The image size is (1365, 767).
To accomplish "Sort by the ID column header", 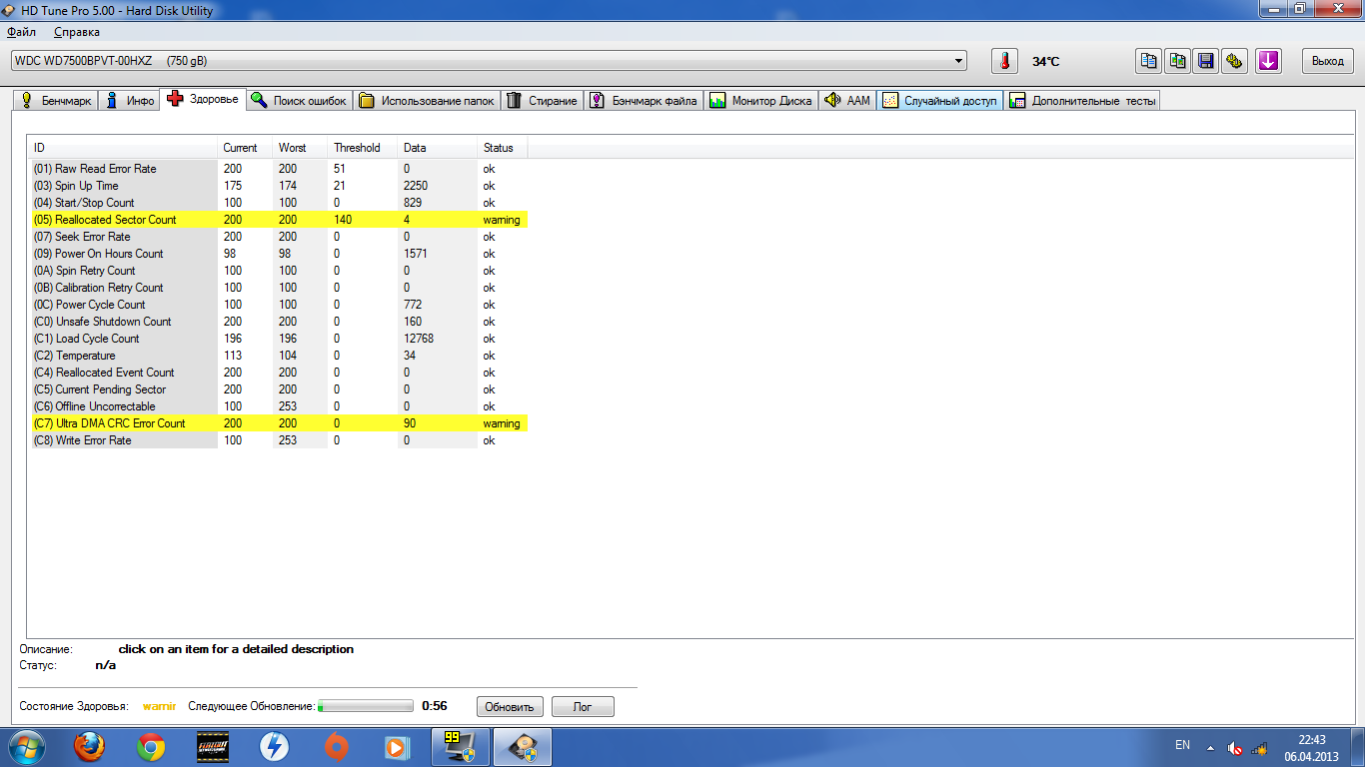I will 124,148.
